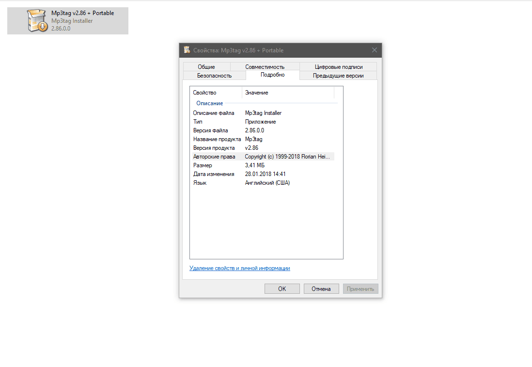Select the Дата изменения row

214,174
